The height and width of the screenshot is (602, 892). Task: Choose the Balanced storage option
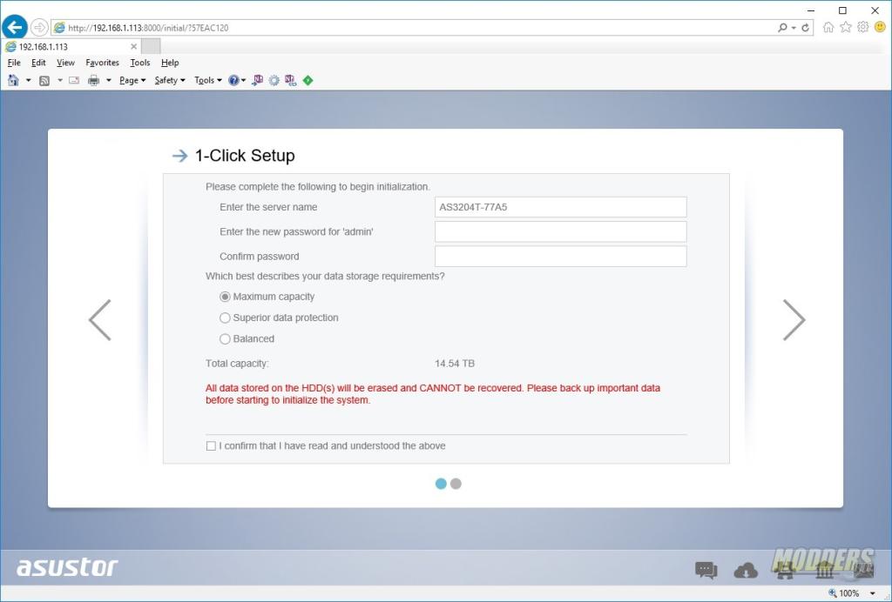(226, 339)
